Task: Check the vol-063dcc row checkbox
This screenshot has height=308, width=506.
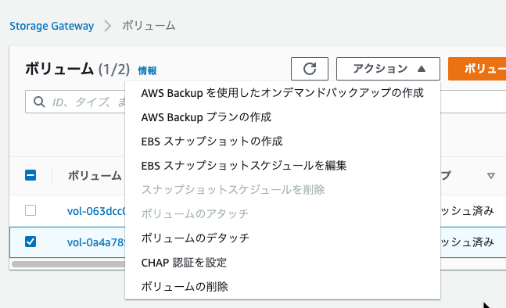Action: click(x=31, y=210)
